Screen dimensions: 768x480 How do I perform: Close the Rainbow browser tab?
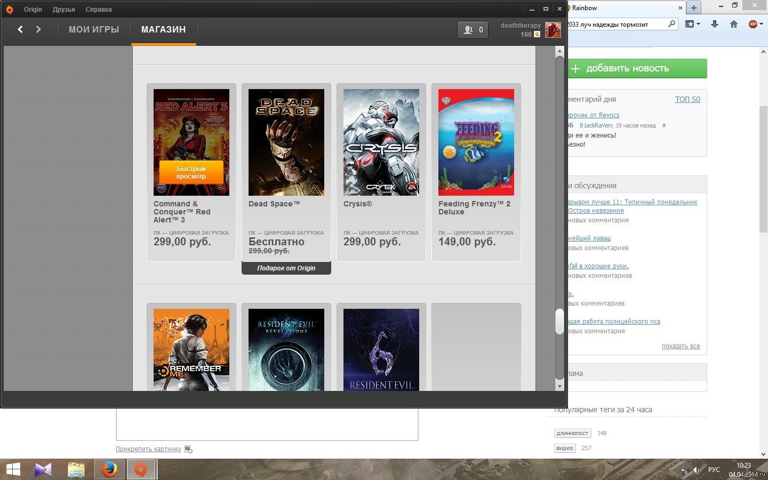pyautogui.click(x=681, y=8)
